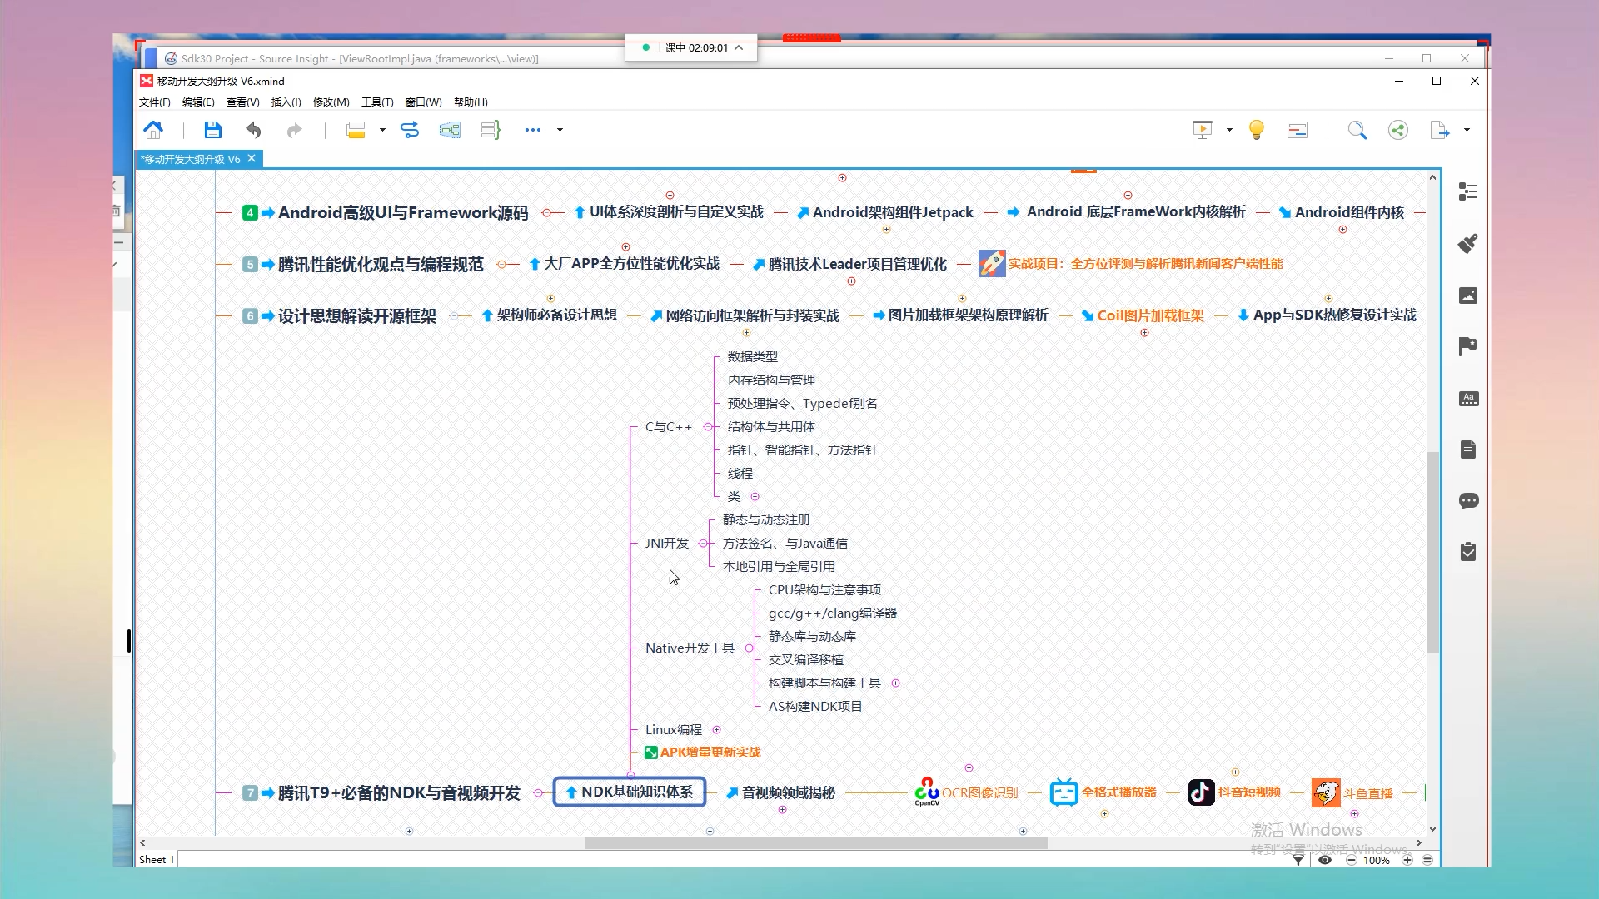Click the Undo arrow icon

253,130
